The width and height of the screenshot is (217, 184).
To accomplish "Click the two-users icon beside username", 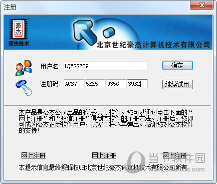I will (x=24, y=68).
